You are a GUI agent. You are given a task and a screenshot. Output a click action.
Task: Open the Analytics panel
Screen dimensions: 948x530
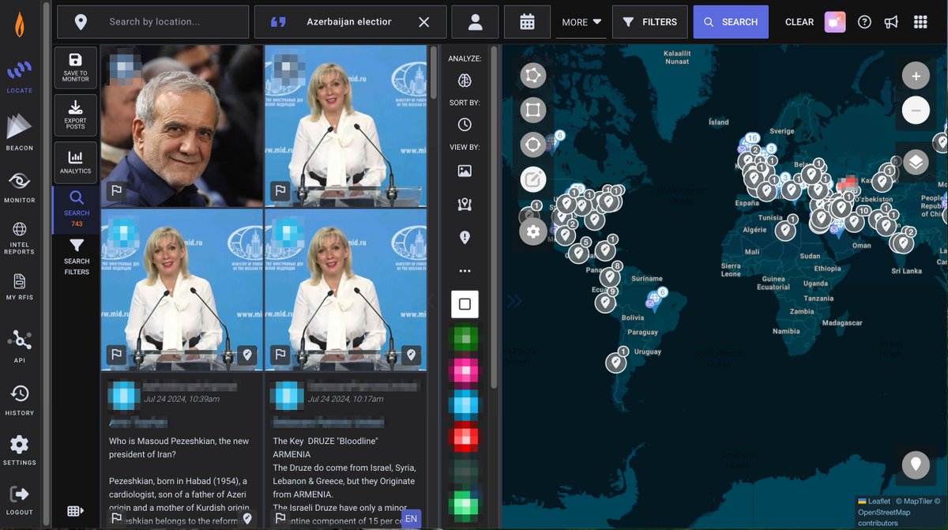[x=76, y=162]
